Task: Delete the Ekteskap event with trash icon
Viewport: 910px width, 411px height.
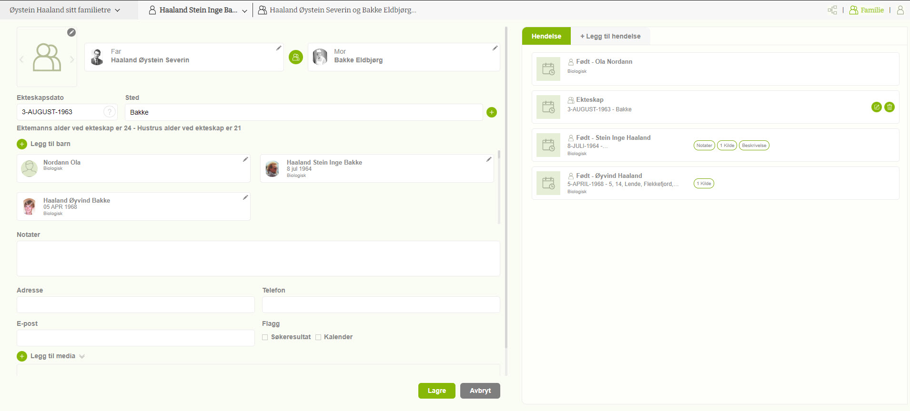Action: (x=889, y=107)
